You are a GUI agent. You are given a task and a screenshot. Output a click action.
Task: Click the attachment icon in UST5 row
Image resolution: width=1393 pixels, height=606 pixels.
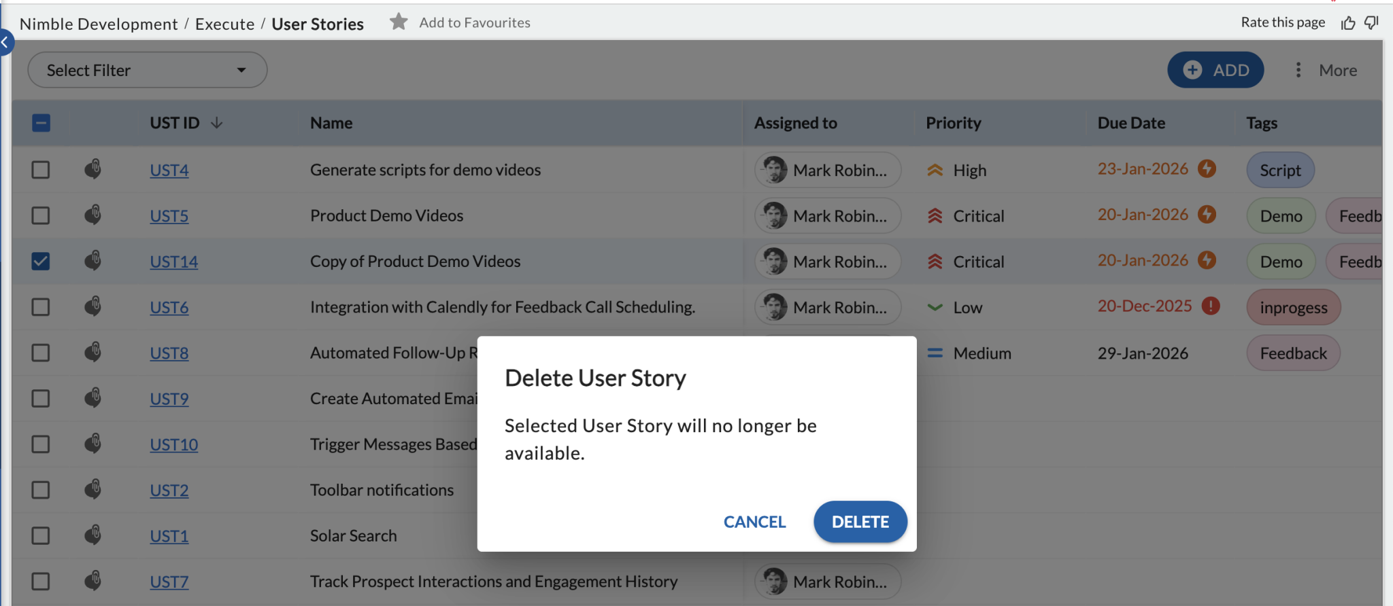[x=93, y=215]
